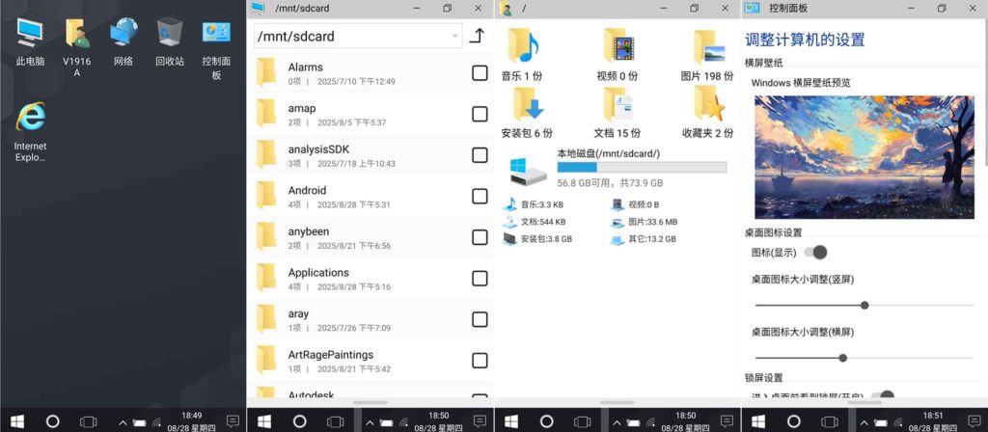Screen dimensions: 988x432
Task: Click the 安装包:3.8 GB category icon
Action: click(509, 239)
